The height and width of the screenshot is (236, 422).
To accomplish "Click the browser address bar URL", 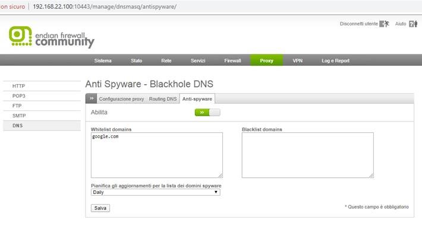I will (x=105, y=7).
